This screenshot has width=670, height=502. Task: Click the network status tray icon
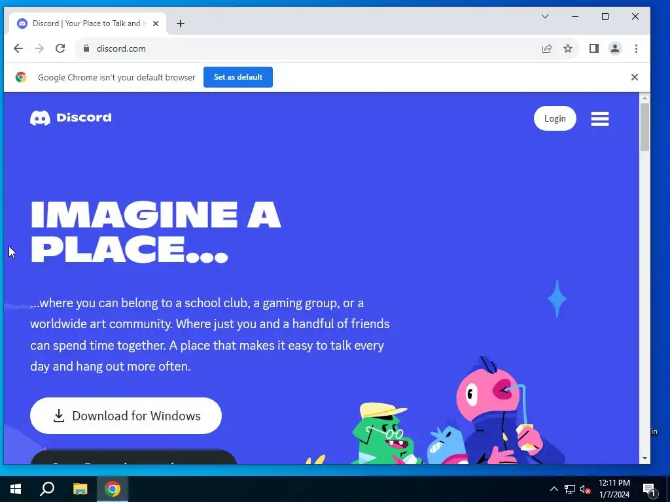pos(570,489)
